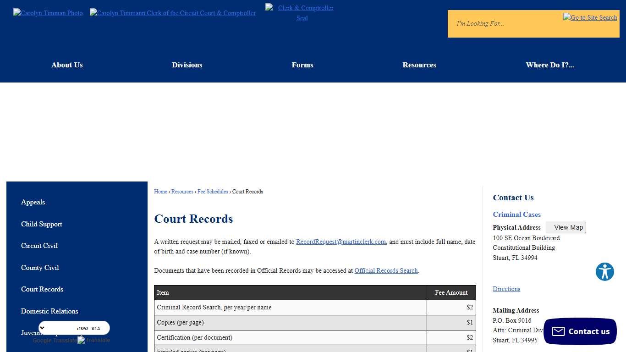Click the Criminal Record Search table row text
Viewport: 626px width, 352px height.
(214, 308)
